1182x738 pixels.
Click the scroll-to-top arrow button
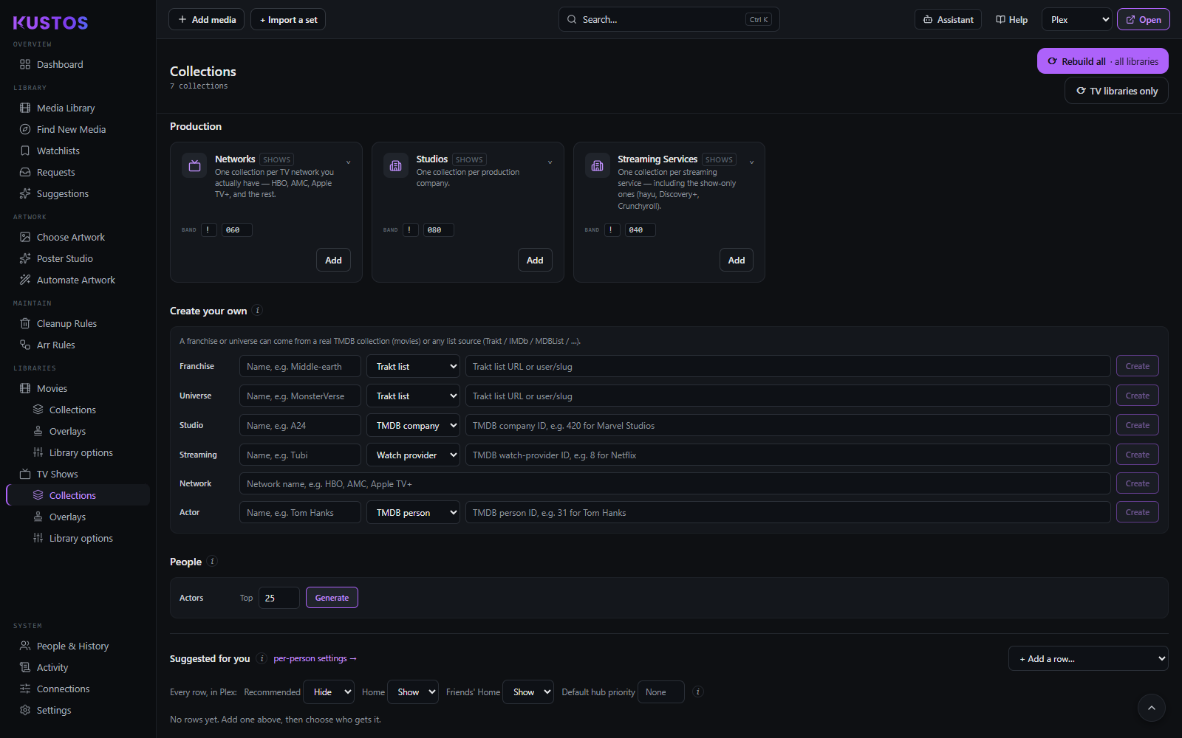(x=1151, y=708)
